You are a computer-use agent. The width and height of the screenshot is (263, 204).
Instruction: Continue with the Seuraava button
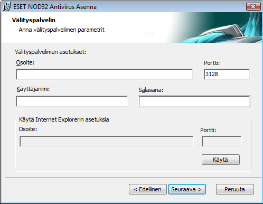coord(187,189)
